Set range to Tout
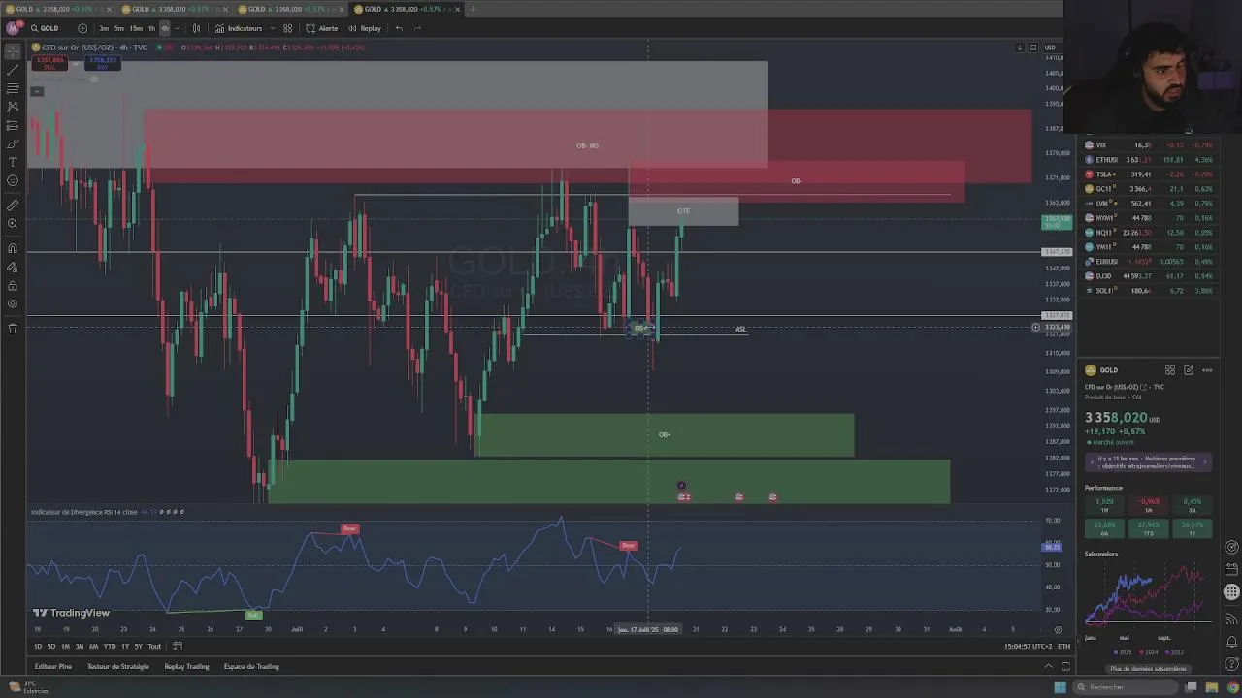The width and height of the screenshot is (1242, 698). (x=154, y=646)
